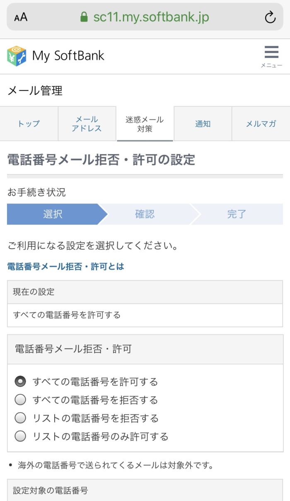The height and width of the screenshot is (501, 290).
Task: Switch to the メールアドレス tab
Action: (87, 124)
